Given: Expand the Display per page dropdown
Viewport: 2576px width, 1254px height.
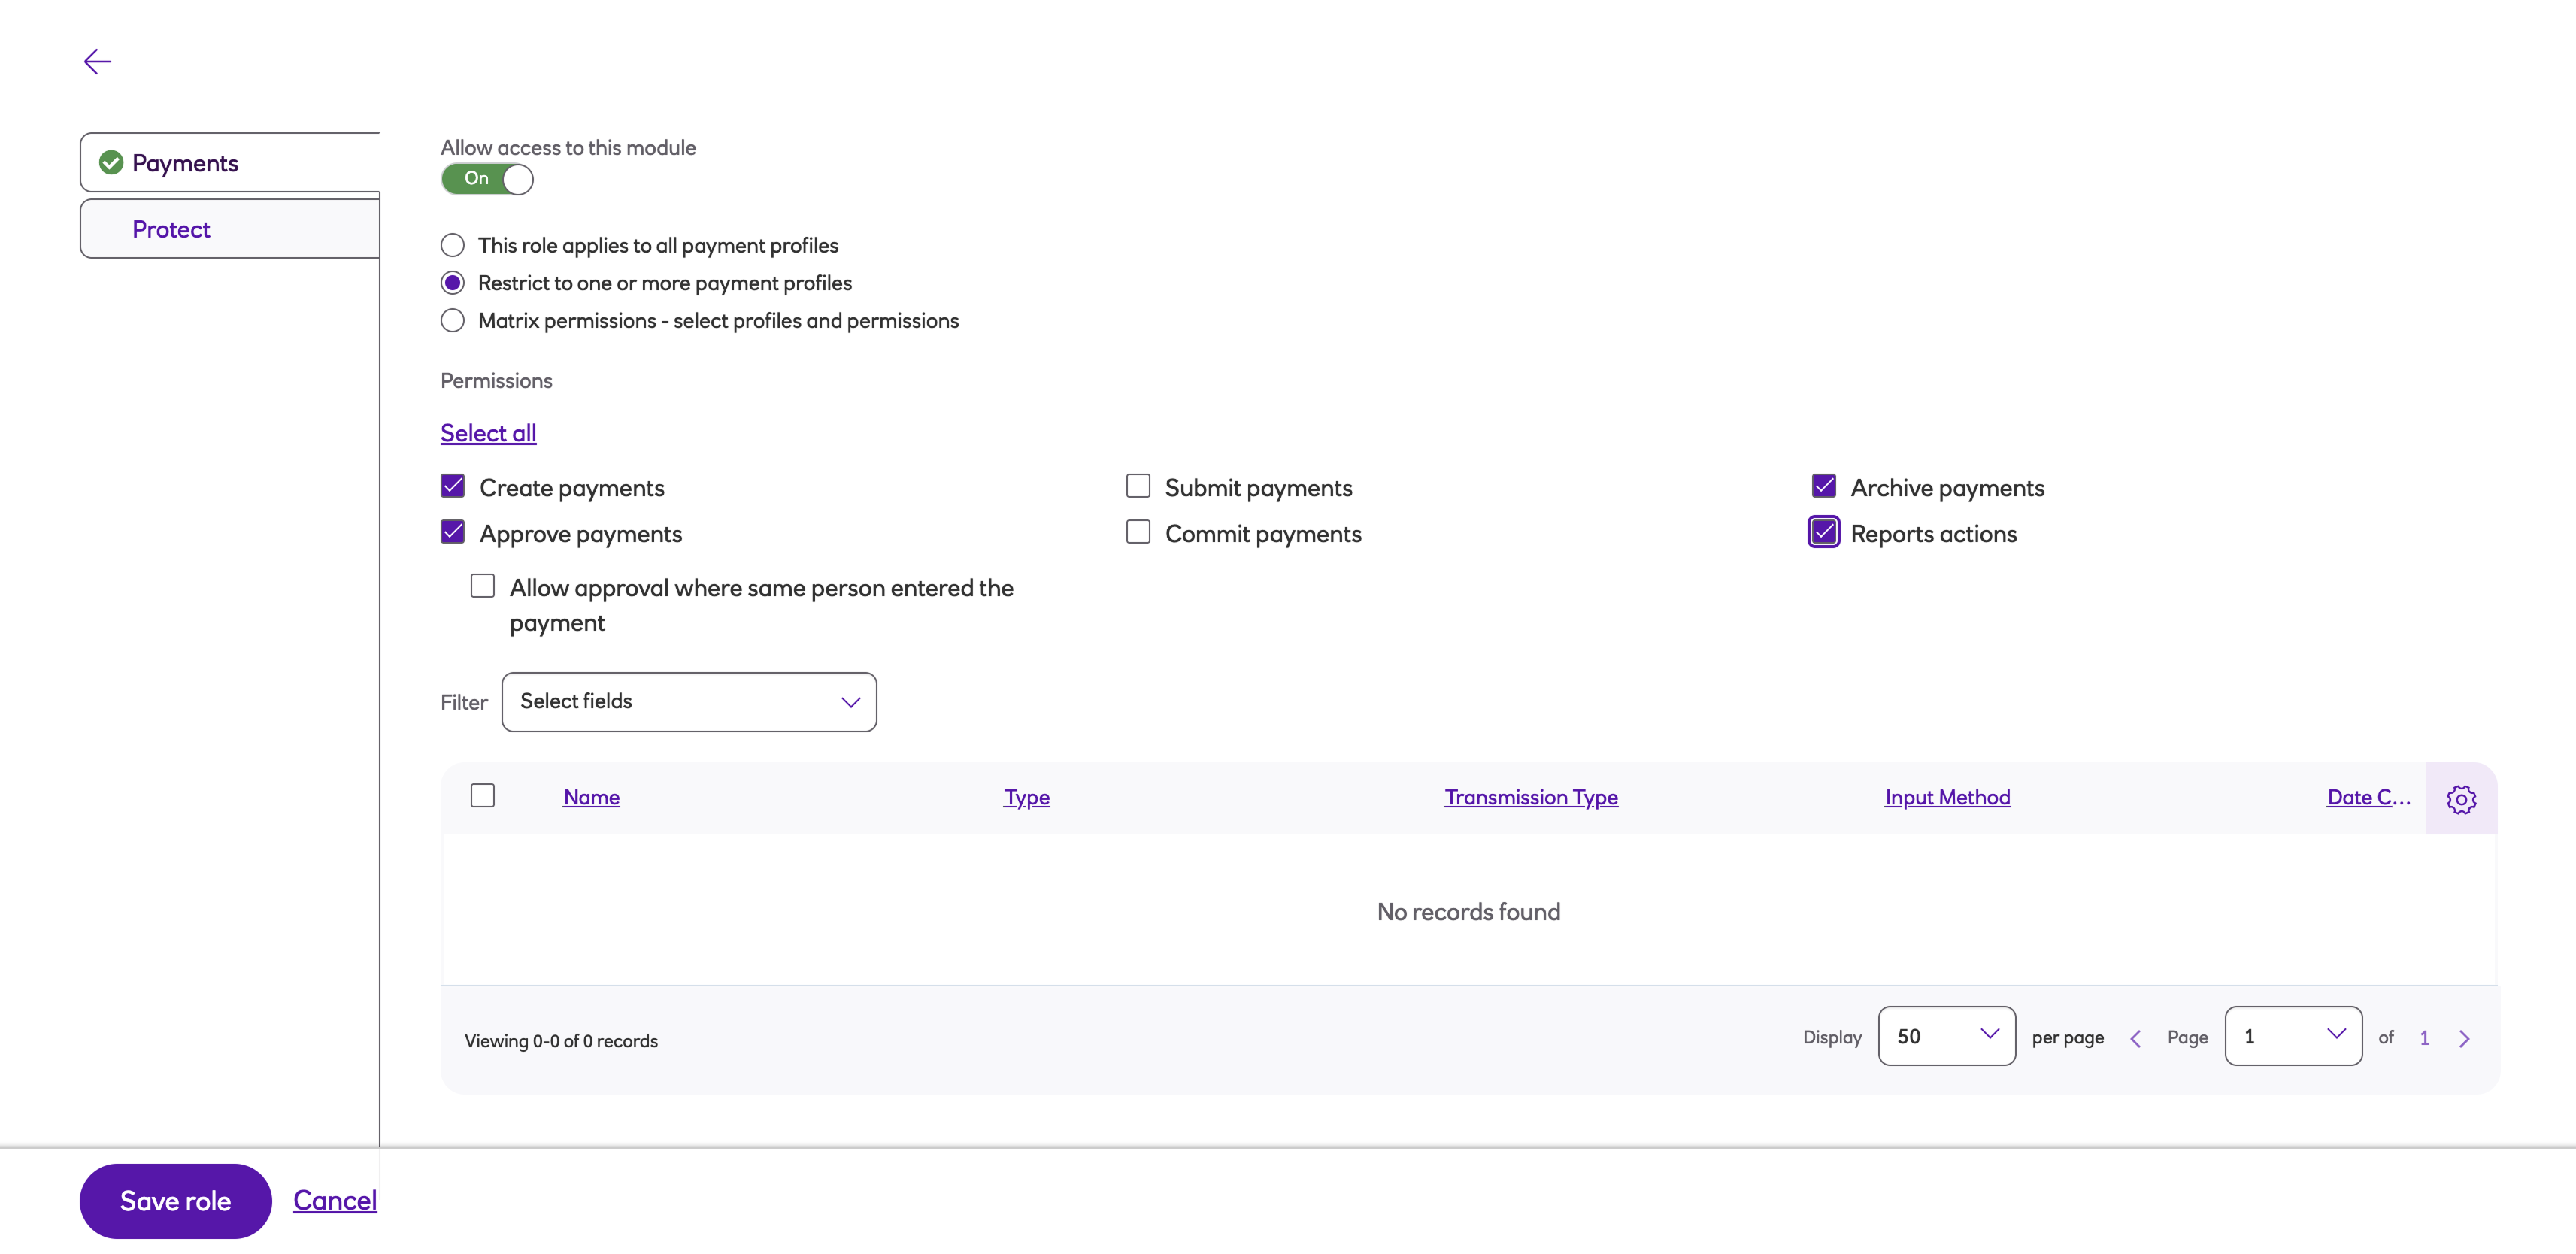Looking at the screenshot, I should (x=1946, y=1036).
